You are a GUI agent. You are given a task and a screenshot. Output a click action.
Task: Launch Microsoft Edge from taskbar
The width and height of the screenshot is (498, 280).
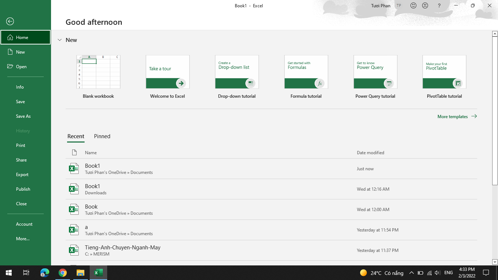pos(44,273)
